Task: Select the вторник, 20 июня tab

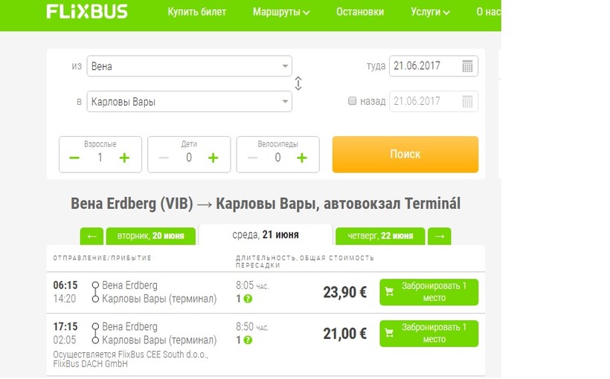Action: coord(151,236)
